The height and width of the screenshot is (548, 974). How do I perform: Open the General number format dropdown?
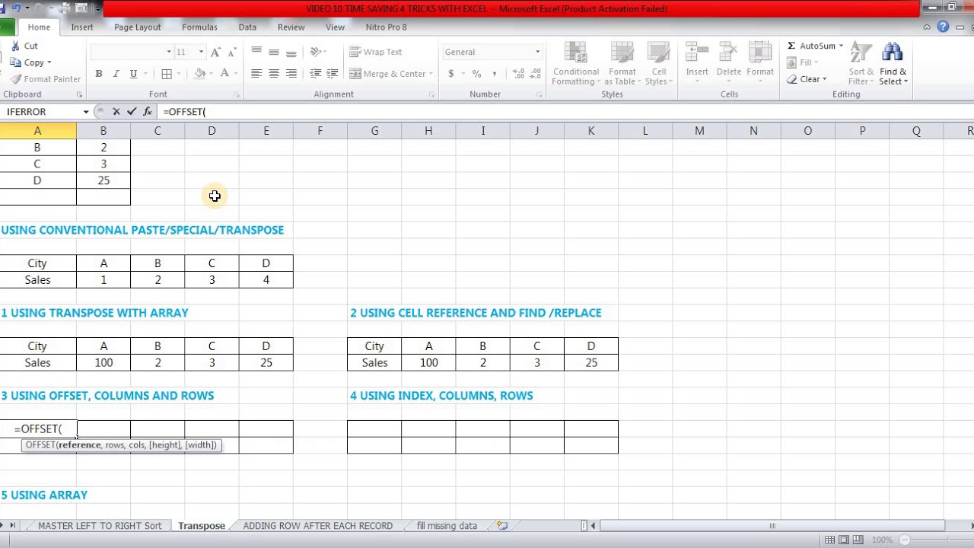537,52
